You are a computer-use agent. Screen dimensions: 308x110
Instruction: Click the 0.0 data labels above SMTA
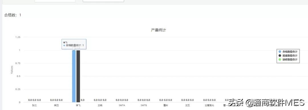coord(122,100)
